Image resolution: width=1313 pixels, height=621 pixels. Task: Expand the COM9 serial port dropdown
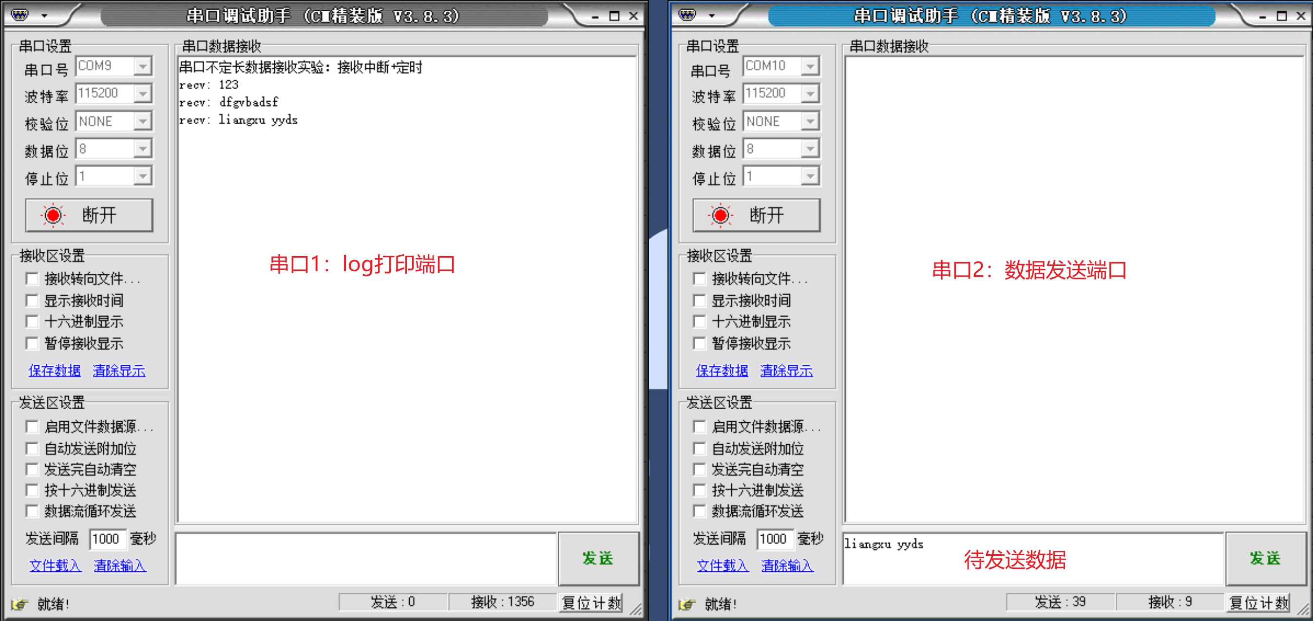coord(143,66)
